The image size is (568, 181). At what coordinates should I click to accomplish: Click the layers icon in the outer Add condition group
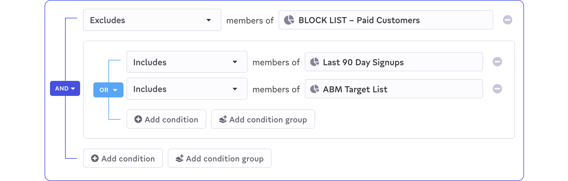click(x=179, y=158)
